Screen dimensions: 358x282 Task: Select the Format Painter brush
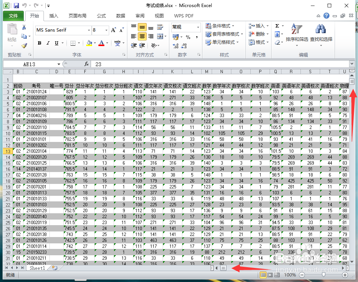click(x=24, y=45)
